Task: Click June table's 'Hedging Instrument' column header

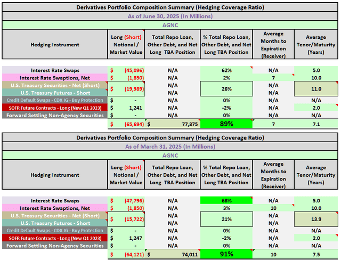Action: [55, 44]
